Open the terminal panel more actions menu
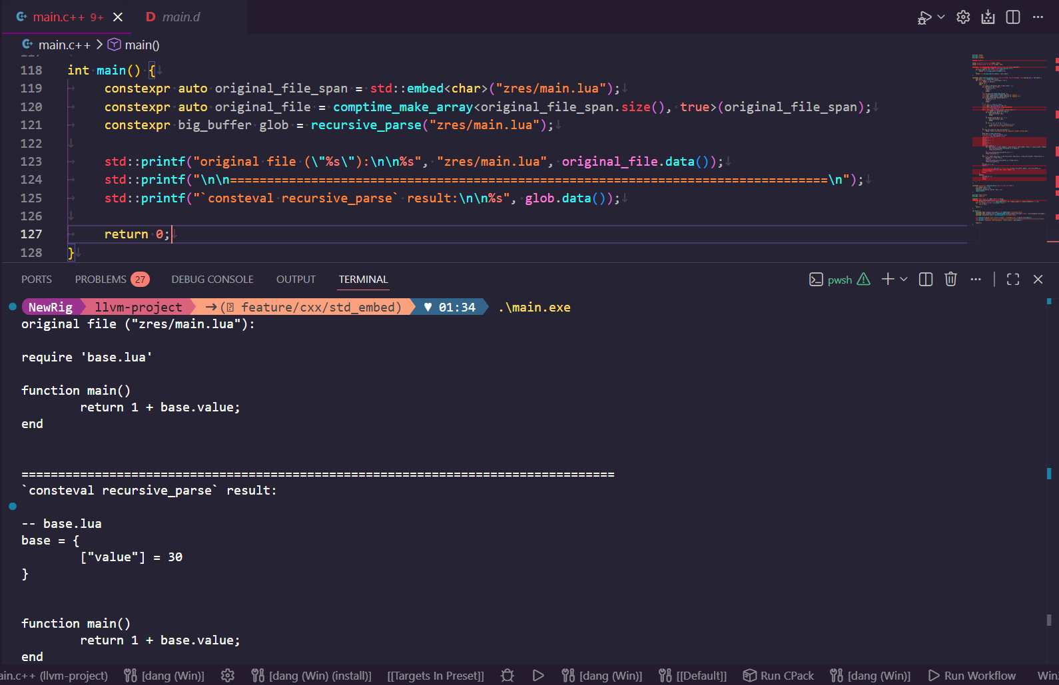1059x685 pixels. pos(976,280)
